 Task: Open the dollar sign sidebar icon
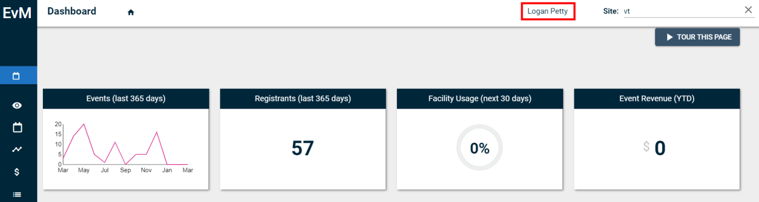pos(17,172)
